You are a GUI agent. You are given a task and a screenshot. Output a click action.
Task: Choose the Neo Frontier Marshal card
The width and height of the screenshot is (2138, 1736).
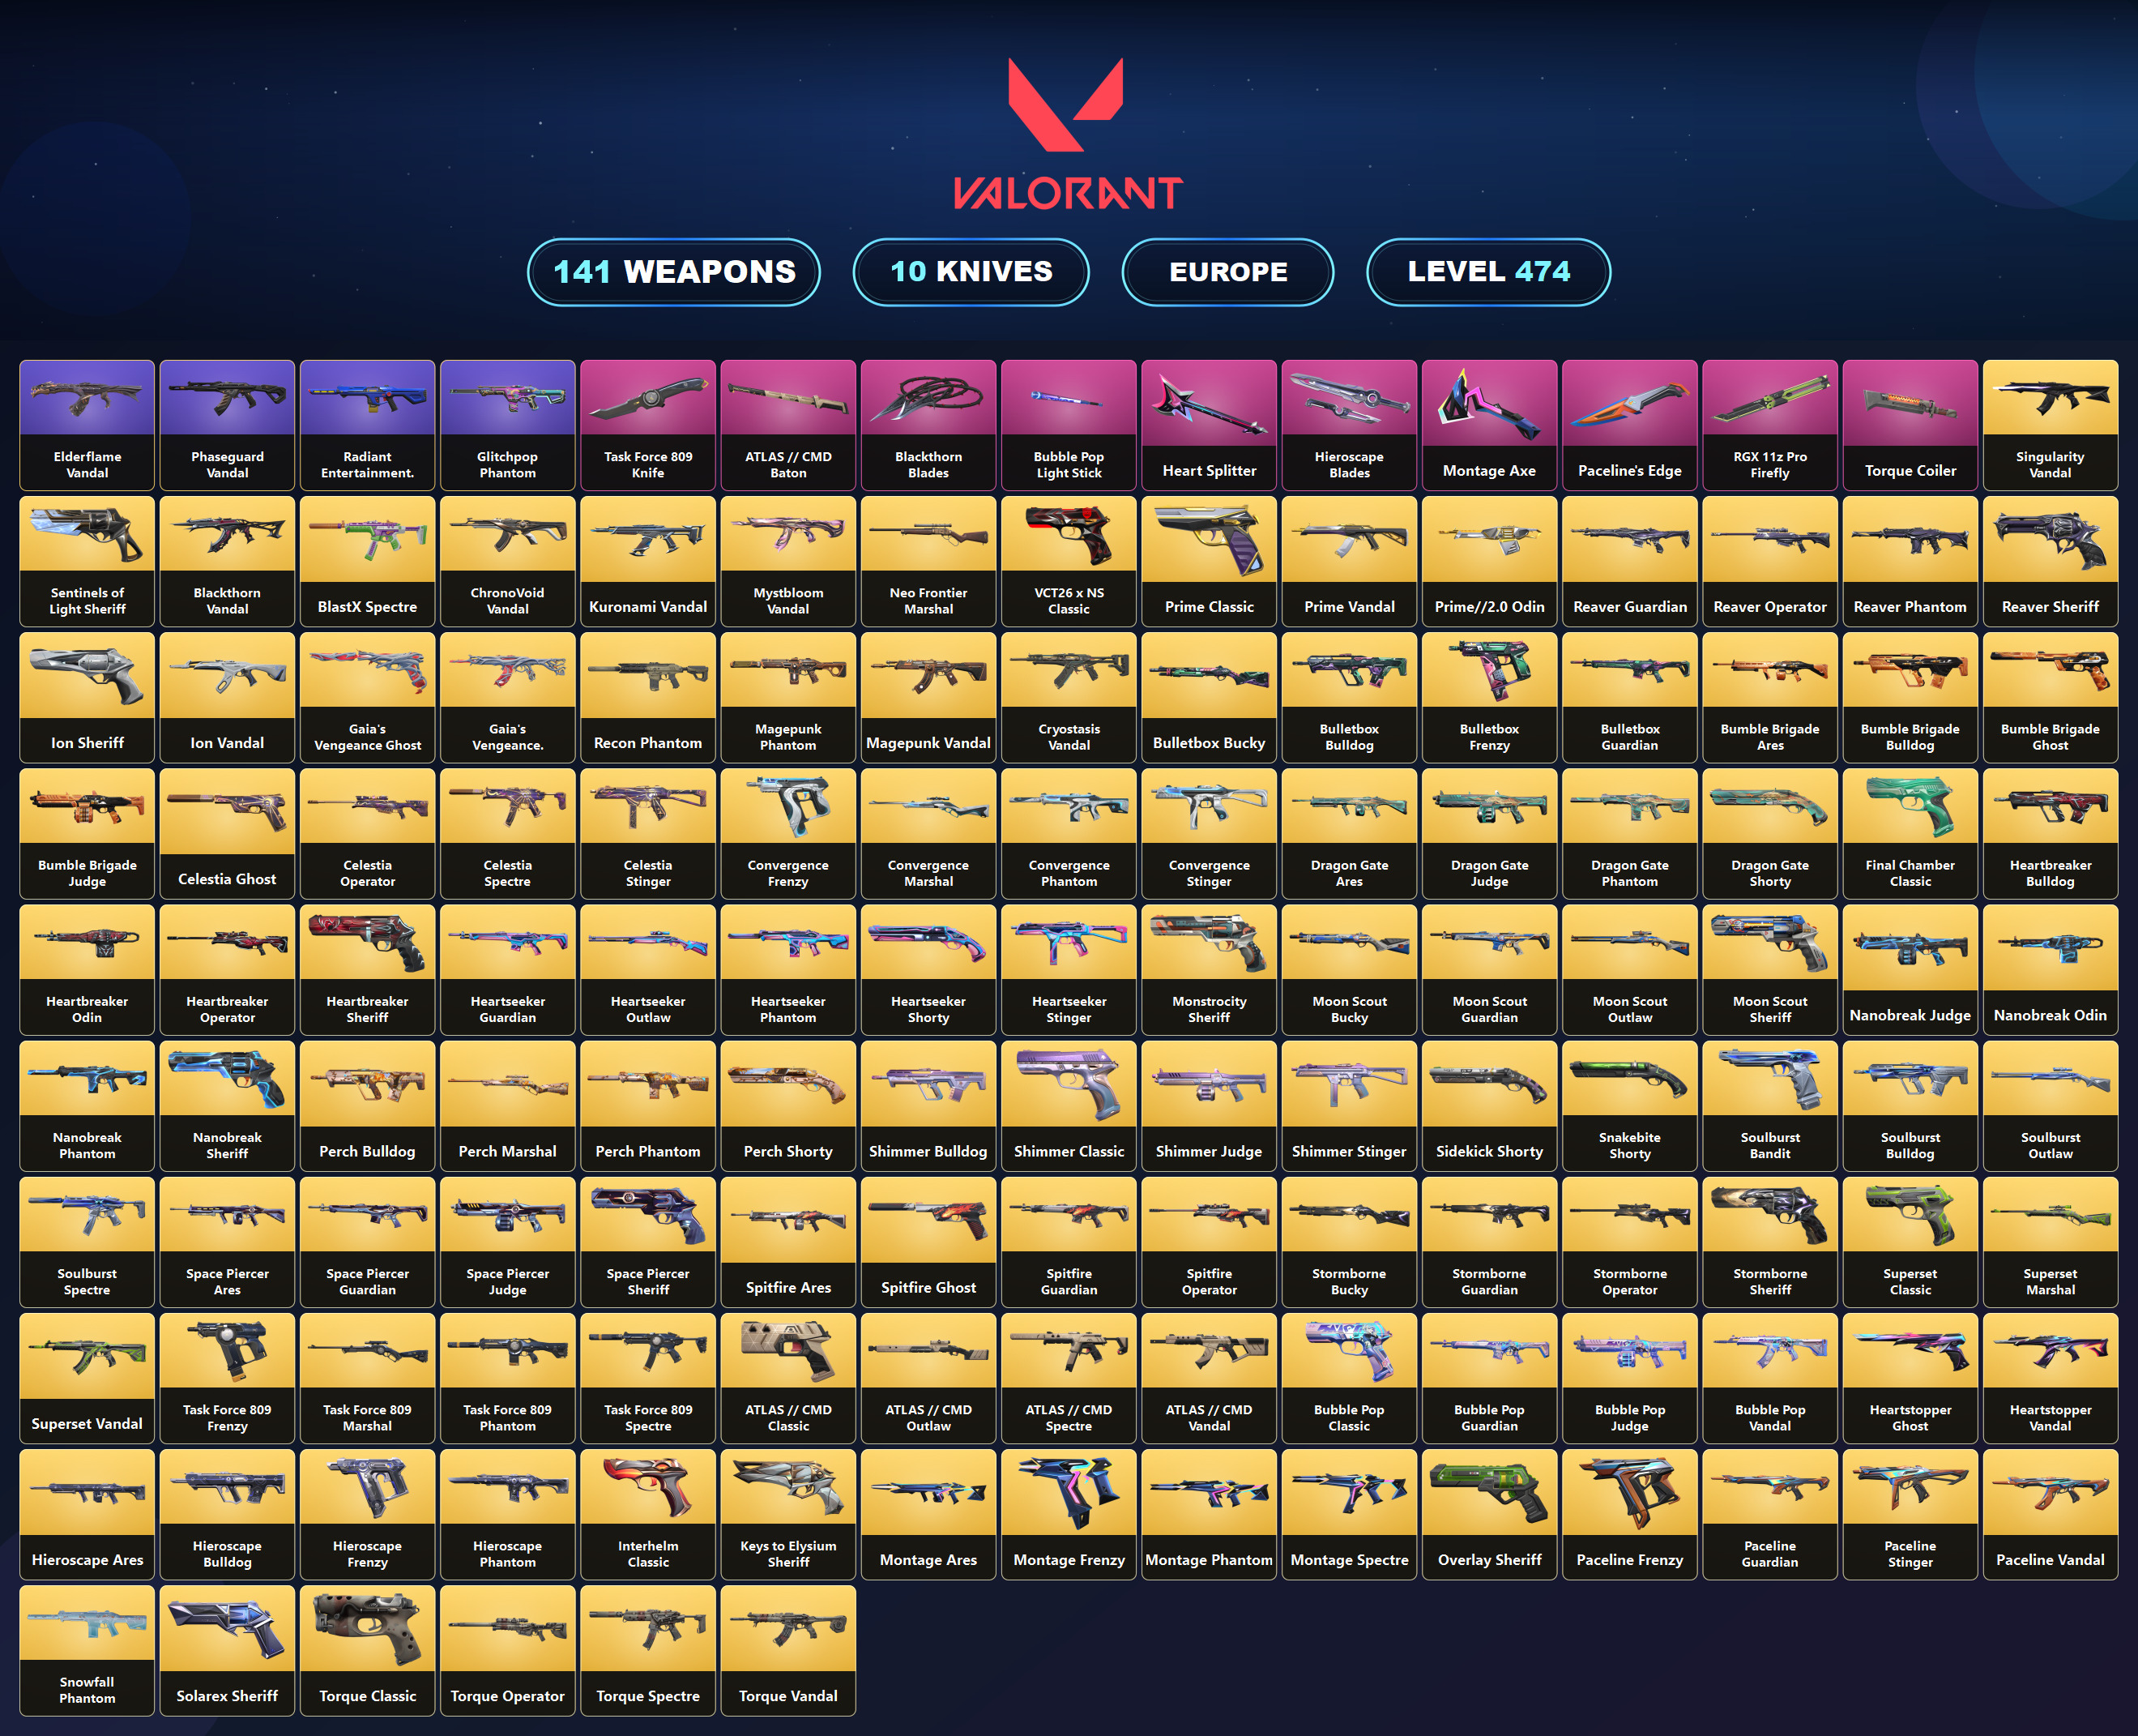click(928, 561)
